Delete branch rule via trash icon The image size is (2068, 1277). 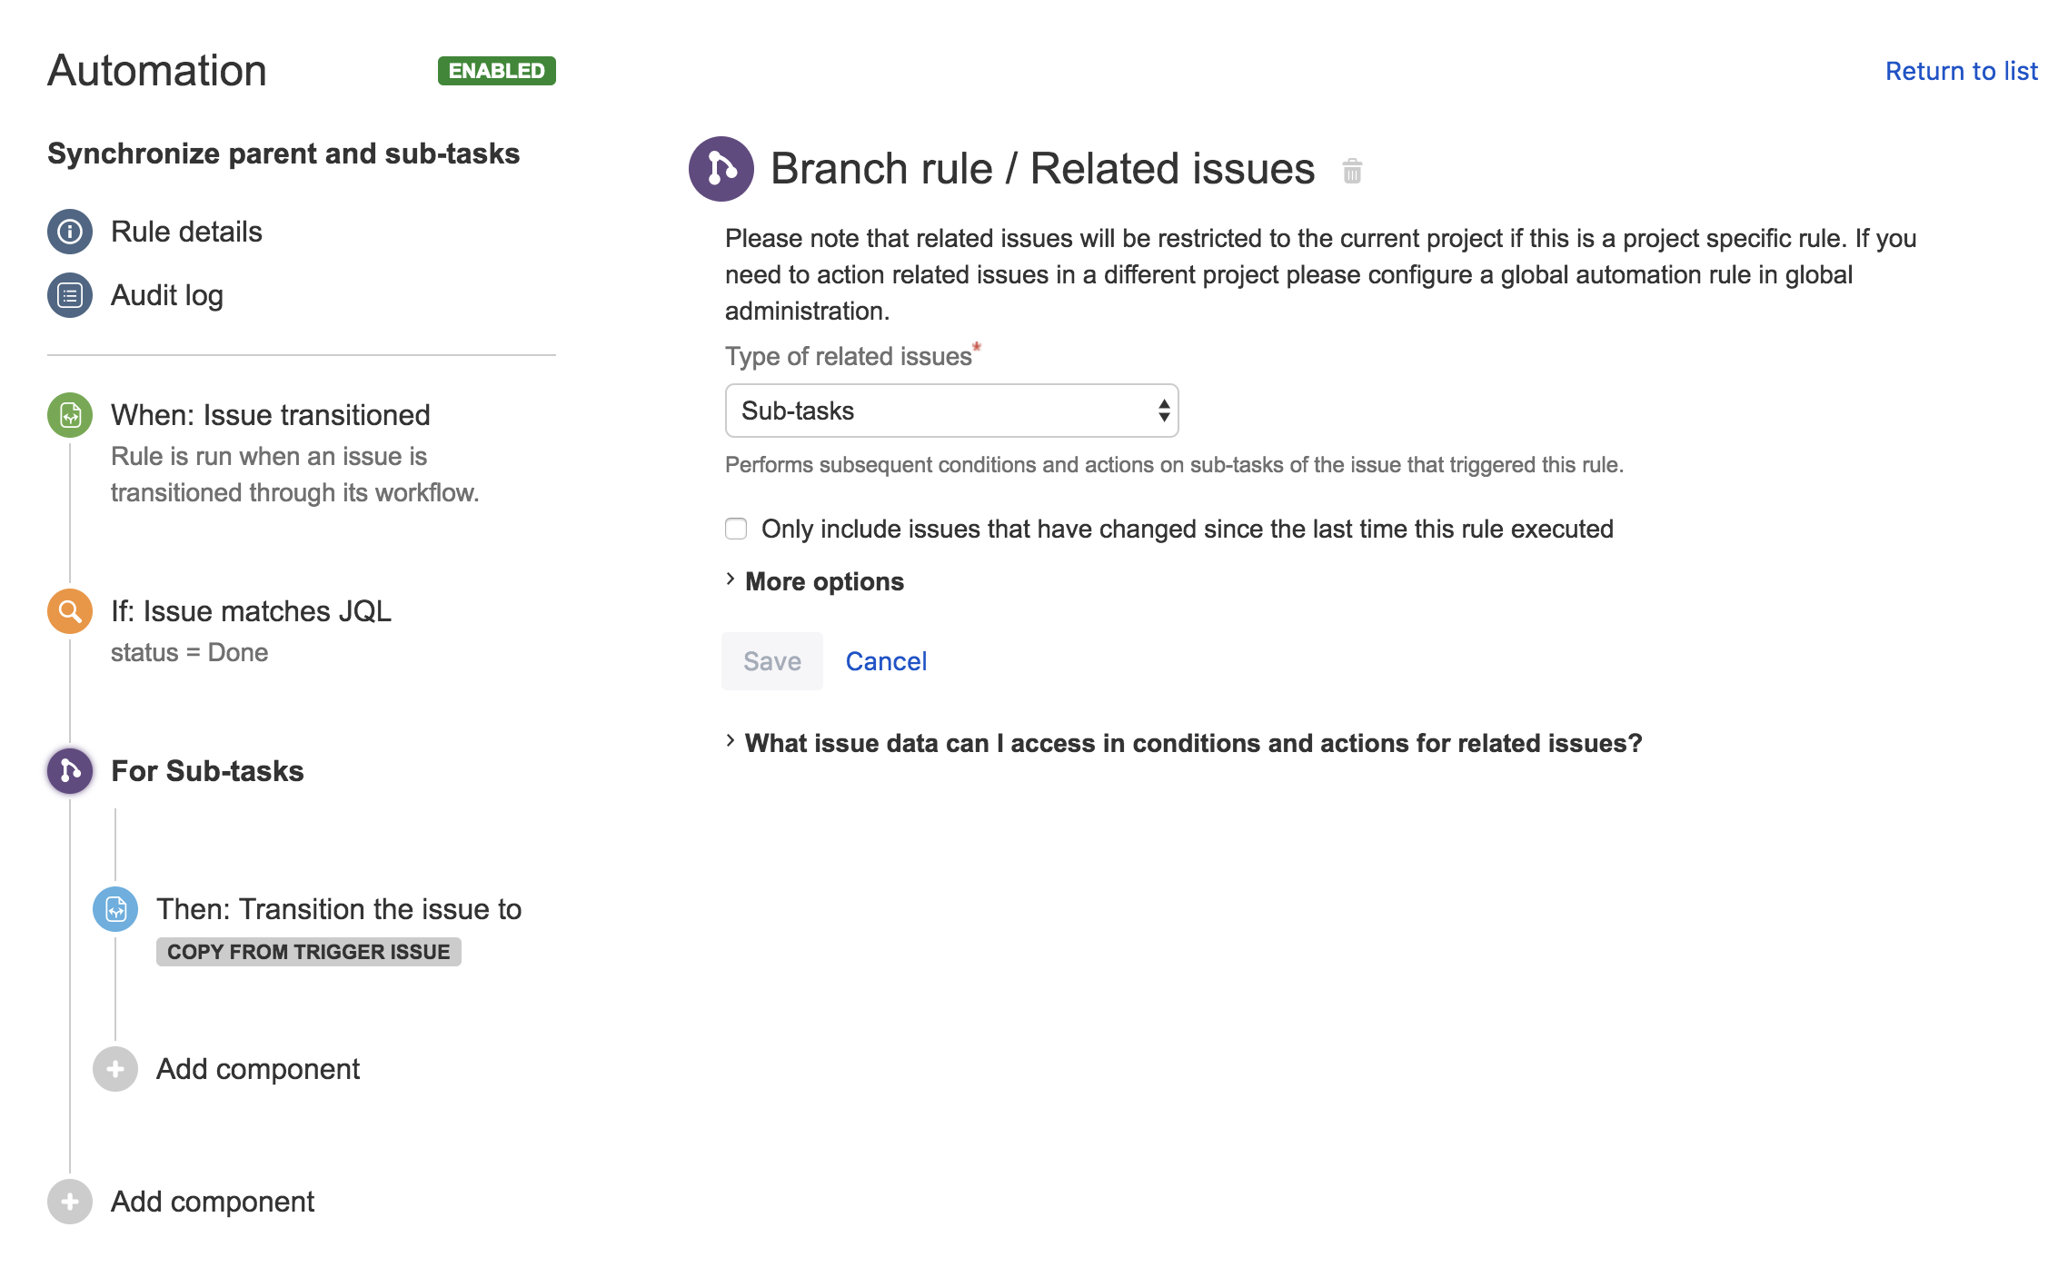(x=1352, y=171)
